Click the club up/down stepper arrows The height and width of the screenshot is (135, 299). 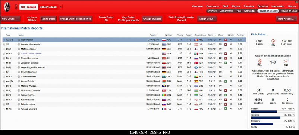tap(16, 7)
